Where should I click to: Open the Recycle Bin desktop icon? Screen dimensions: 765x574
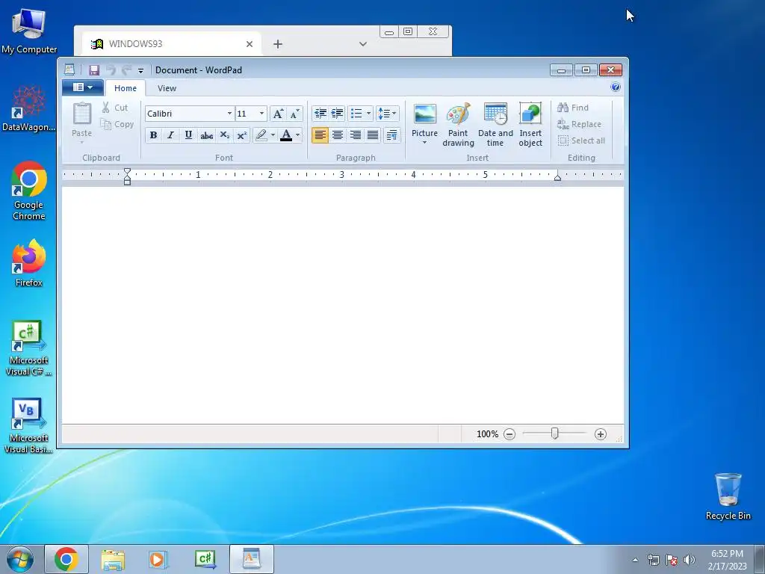728,496
